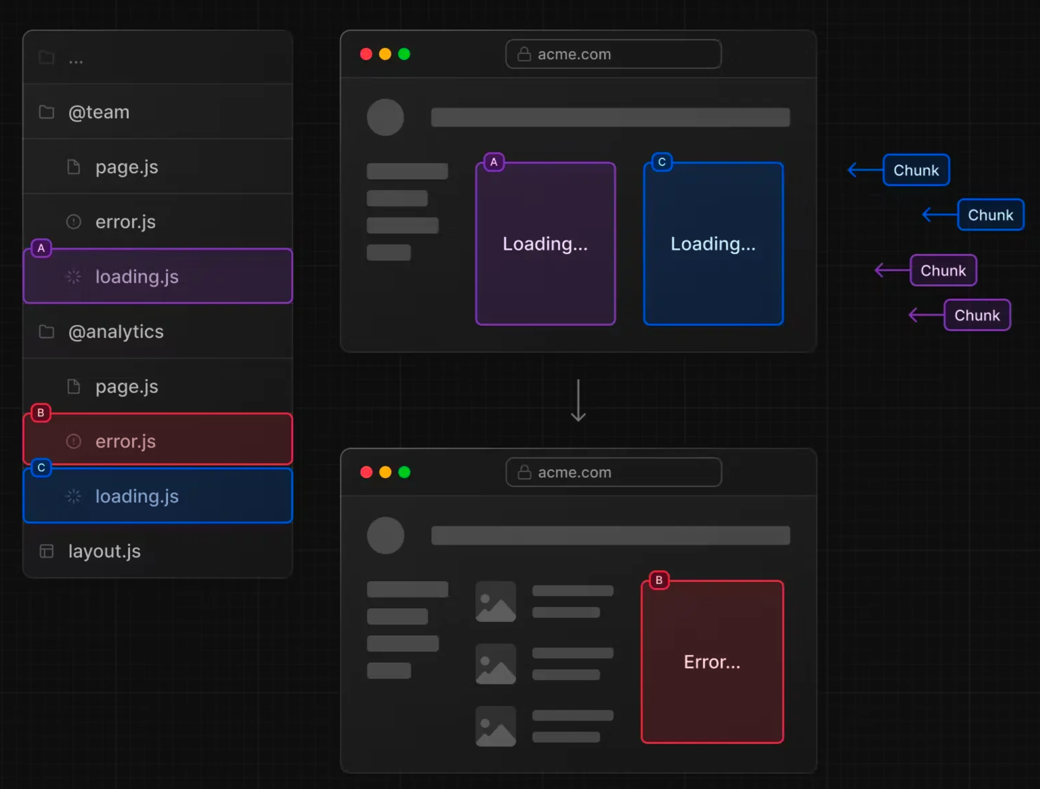1040x789 pixels.
Task: Click the first sidebar placeholder bar in the bottom browser
Action: 407,589
